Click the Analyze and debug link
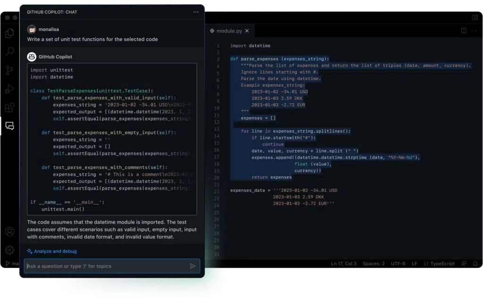Image resolution: width=483 pixels, height=300 pixels. (52, 251)
